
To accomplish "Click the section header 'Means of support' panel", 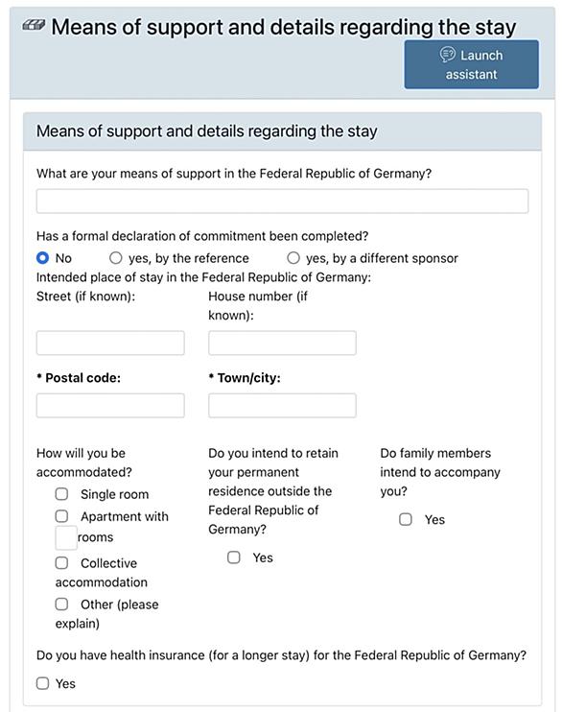I will [282, 131].
